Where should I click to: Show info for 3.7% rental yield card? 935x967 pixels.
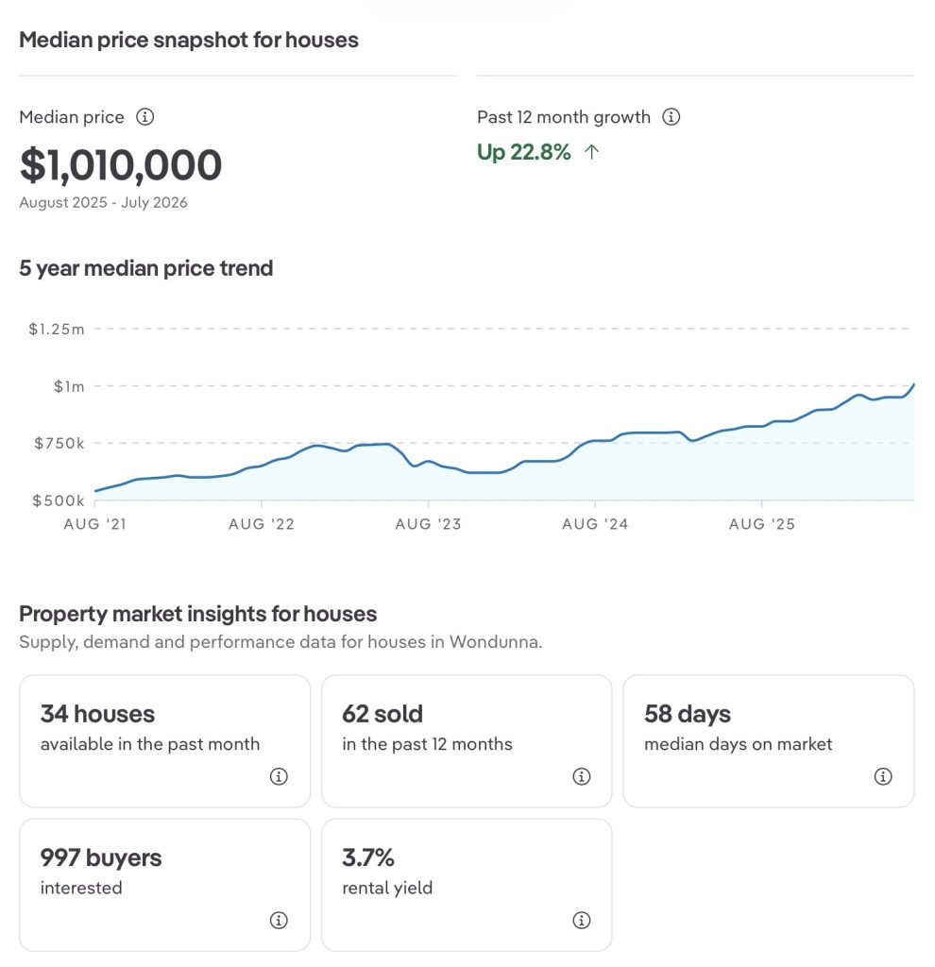pos(581,920)
